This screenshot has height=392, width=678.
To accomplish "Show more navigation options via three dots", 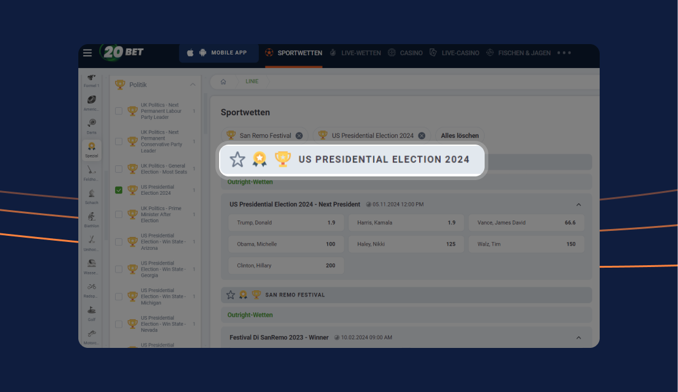I will click(x=564, y=53).
